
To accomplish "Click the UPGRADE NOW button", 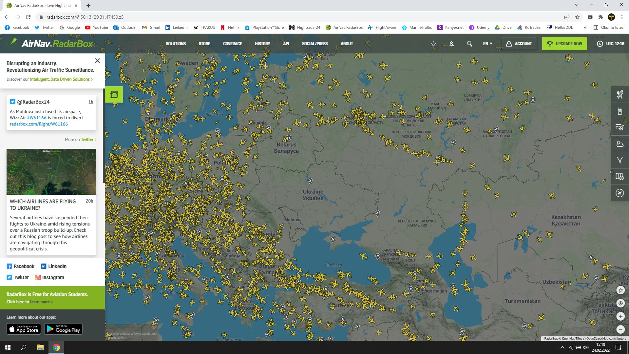I will point(564,44).
